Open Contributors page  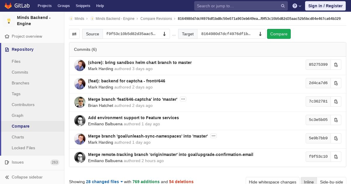[23, 105]
